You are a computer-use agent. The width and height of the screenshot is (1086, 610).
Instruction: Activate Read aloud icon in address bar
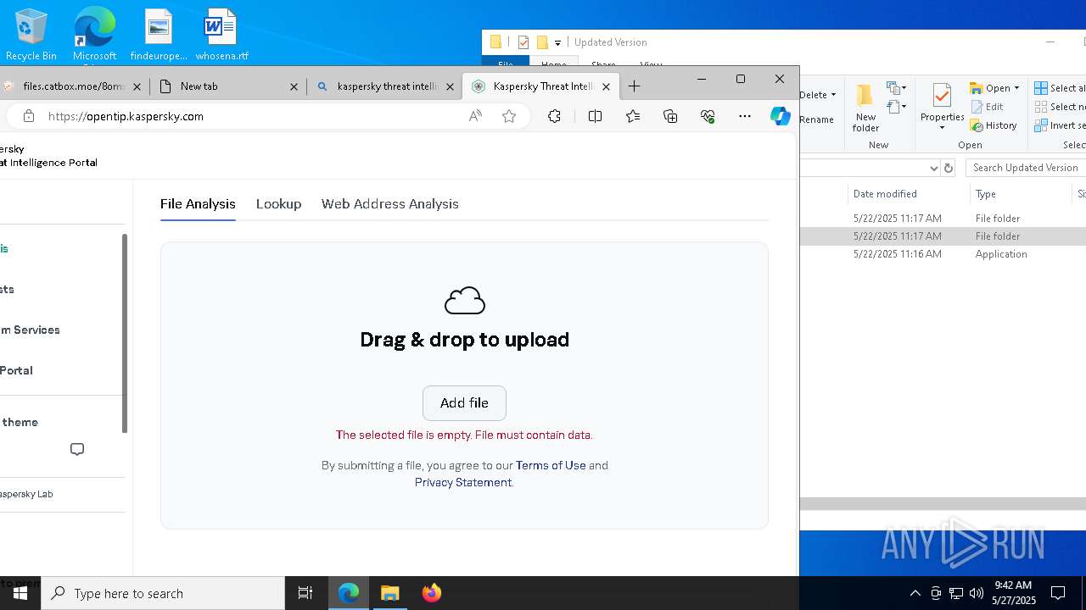(475, 116)
